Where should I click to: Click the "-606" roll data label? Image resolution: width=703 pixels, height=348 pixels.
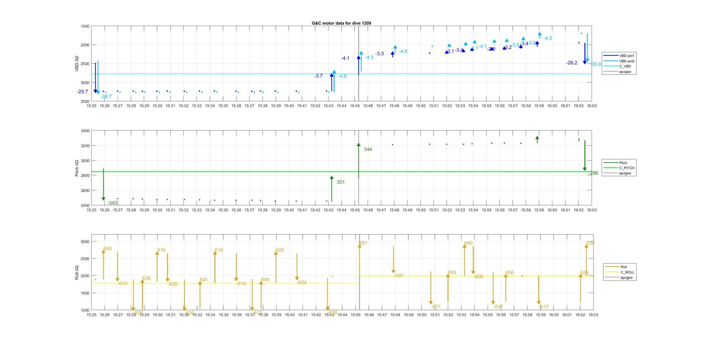click(478, 277)
